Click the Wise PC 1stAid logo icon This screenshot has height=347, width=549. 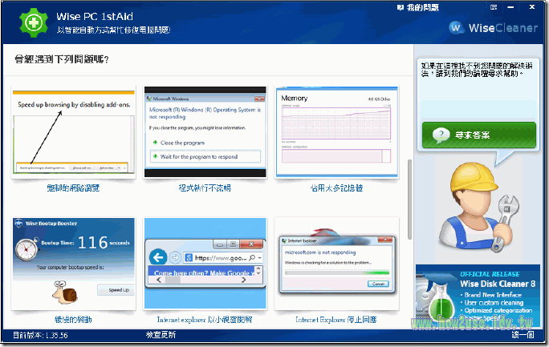pyautogui.click(x=24, y=22)
